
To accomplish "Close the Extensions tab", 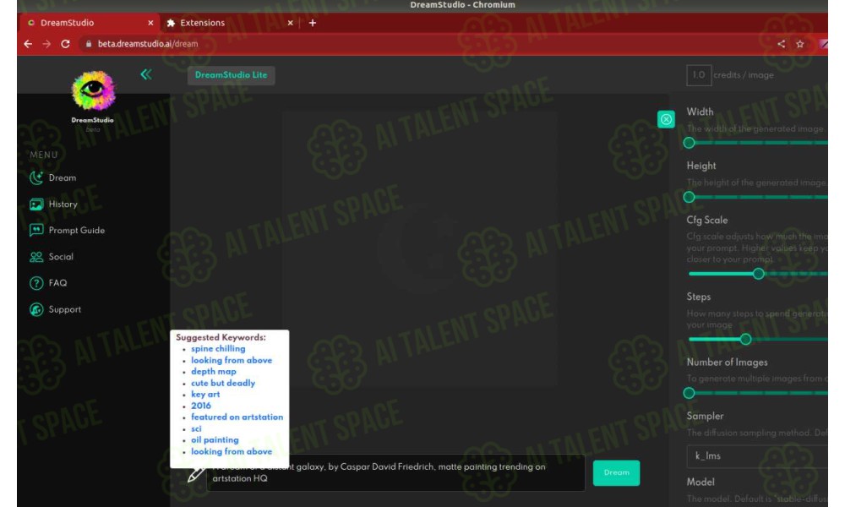I will [290, 23].
